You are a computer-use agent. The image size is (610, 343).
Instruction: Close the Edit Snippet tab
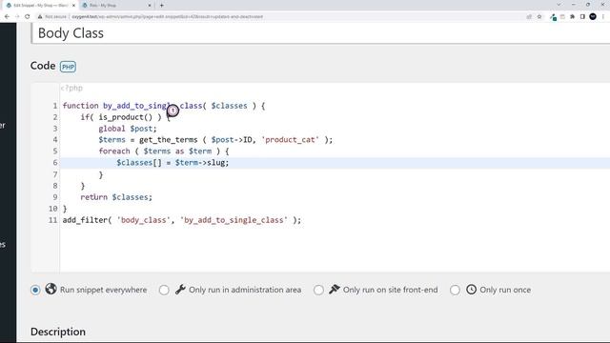point(73,6)
